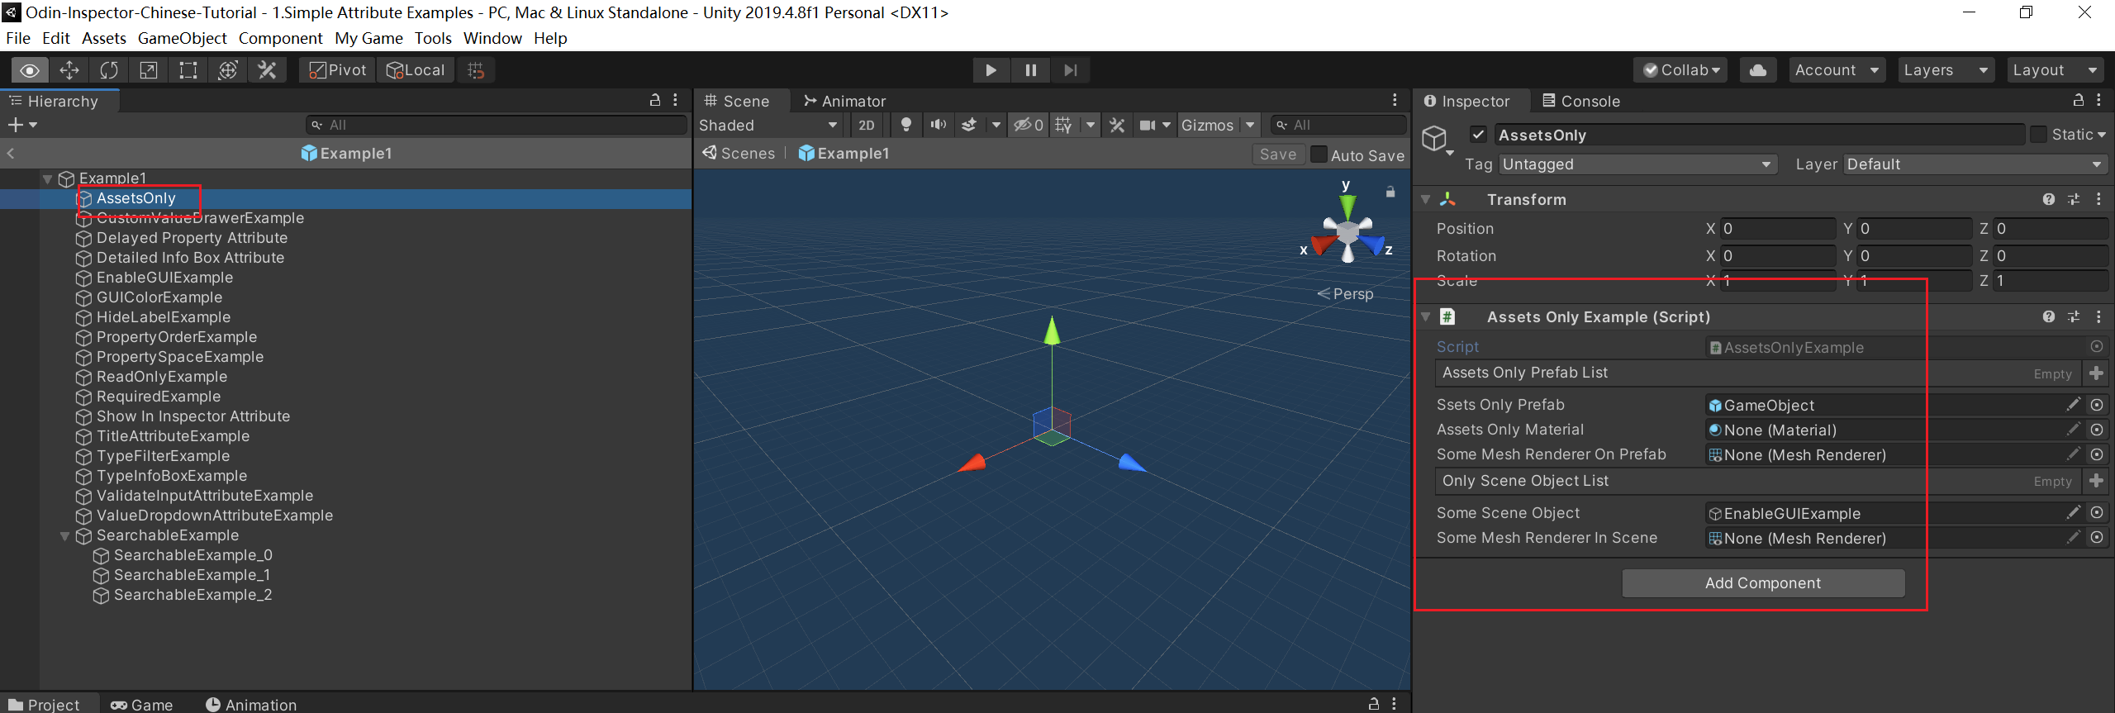Select SearchableExample_1 in the Hierarchy
This screenshot has height=713, width=2115.
coord(192,575)
